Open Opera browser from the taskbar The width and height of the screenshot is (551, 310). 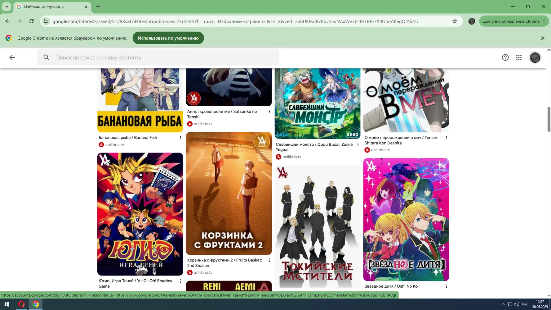[21, 304]
